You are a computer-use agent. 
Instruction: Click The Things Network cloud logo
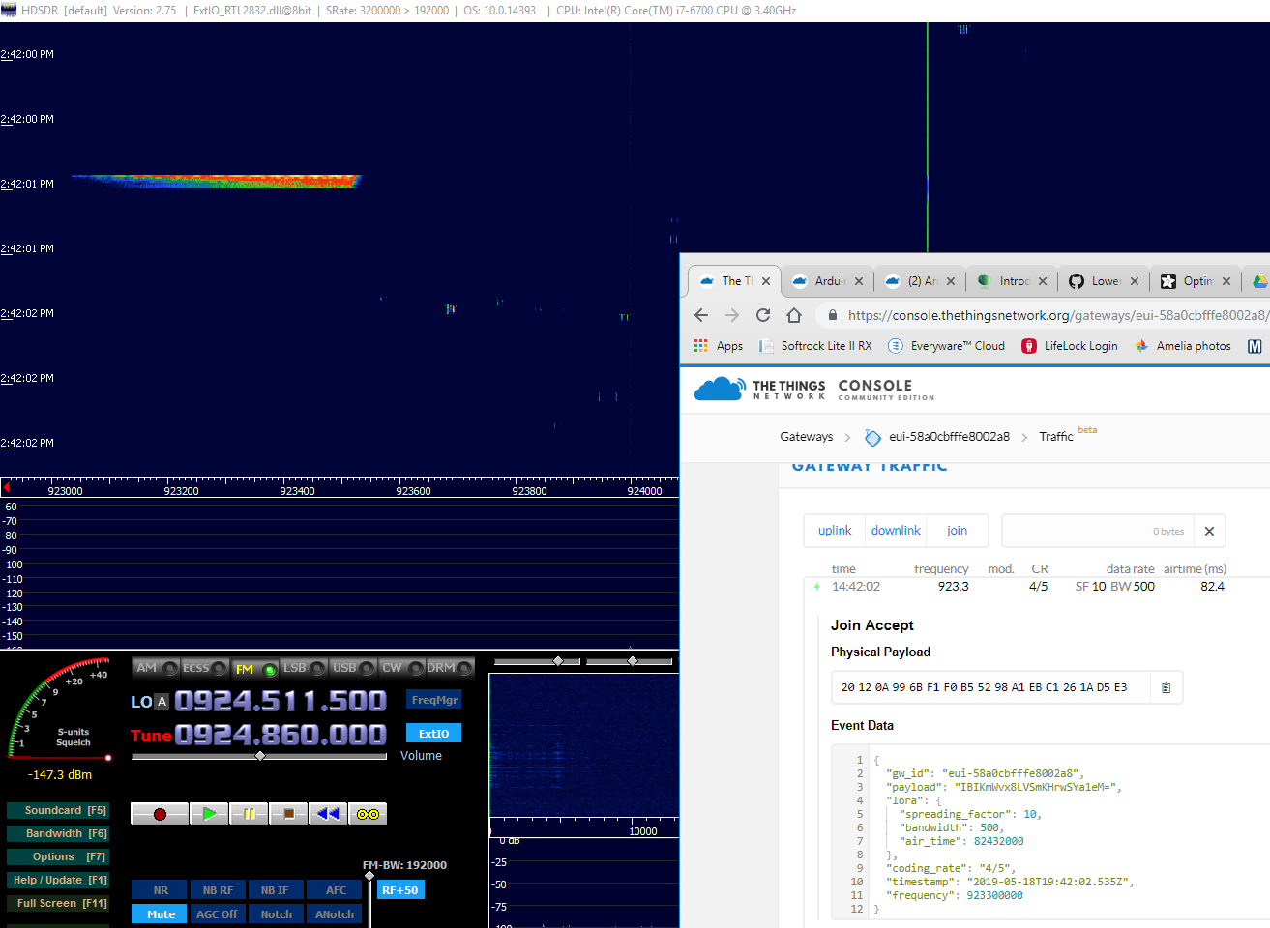pos(720,389)
